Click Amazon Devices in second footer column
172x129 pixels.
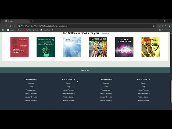[69, 97]
